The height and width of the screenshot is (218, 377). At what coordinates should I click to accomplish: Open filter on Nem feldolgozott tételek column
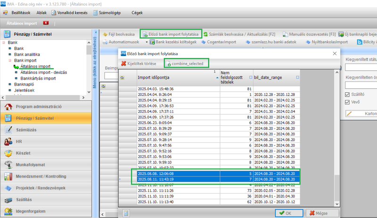[x=250, y=77]
